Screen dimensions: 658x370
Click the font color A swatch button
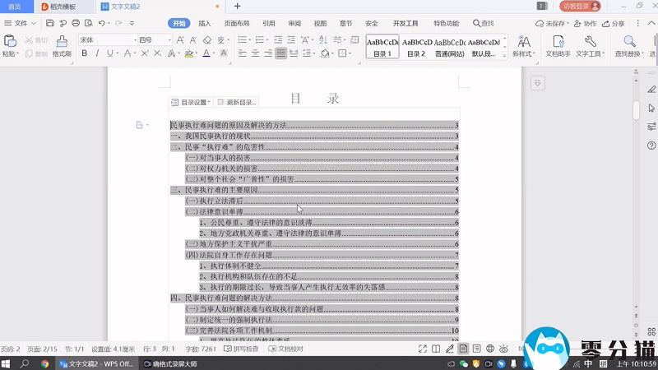coord(223,53)
